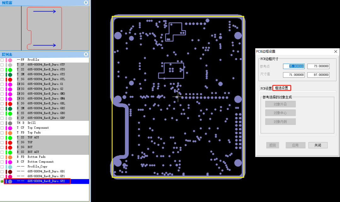Click the dark red icon of GD1 layer
The height and width of the screenshot is (202, 340).
10,172
